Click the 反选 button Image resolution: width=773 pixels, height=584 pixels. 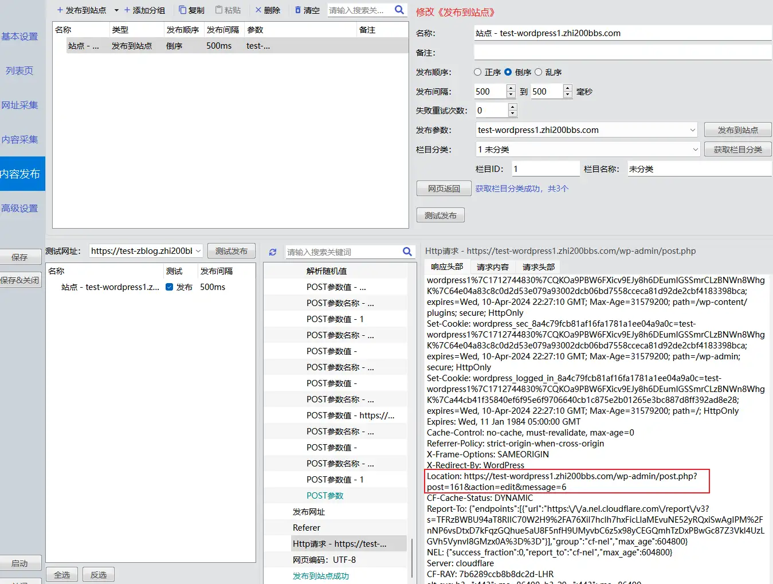(99, 575)
